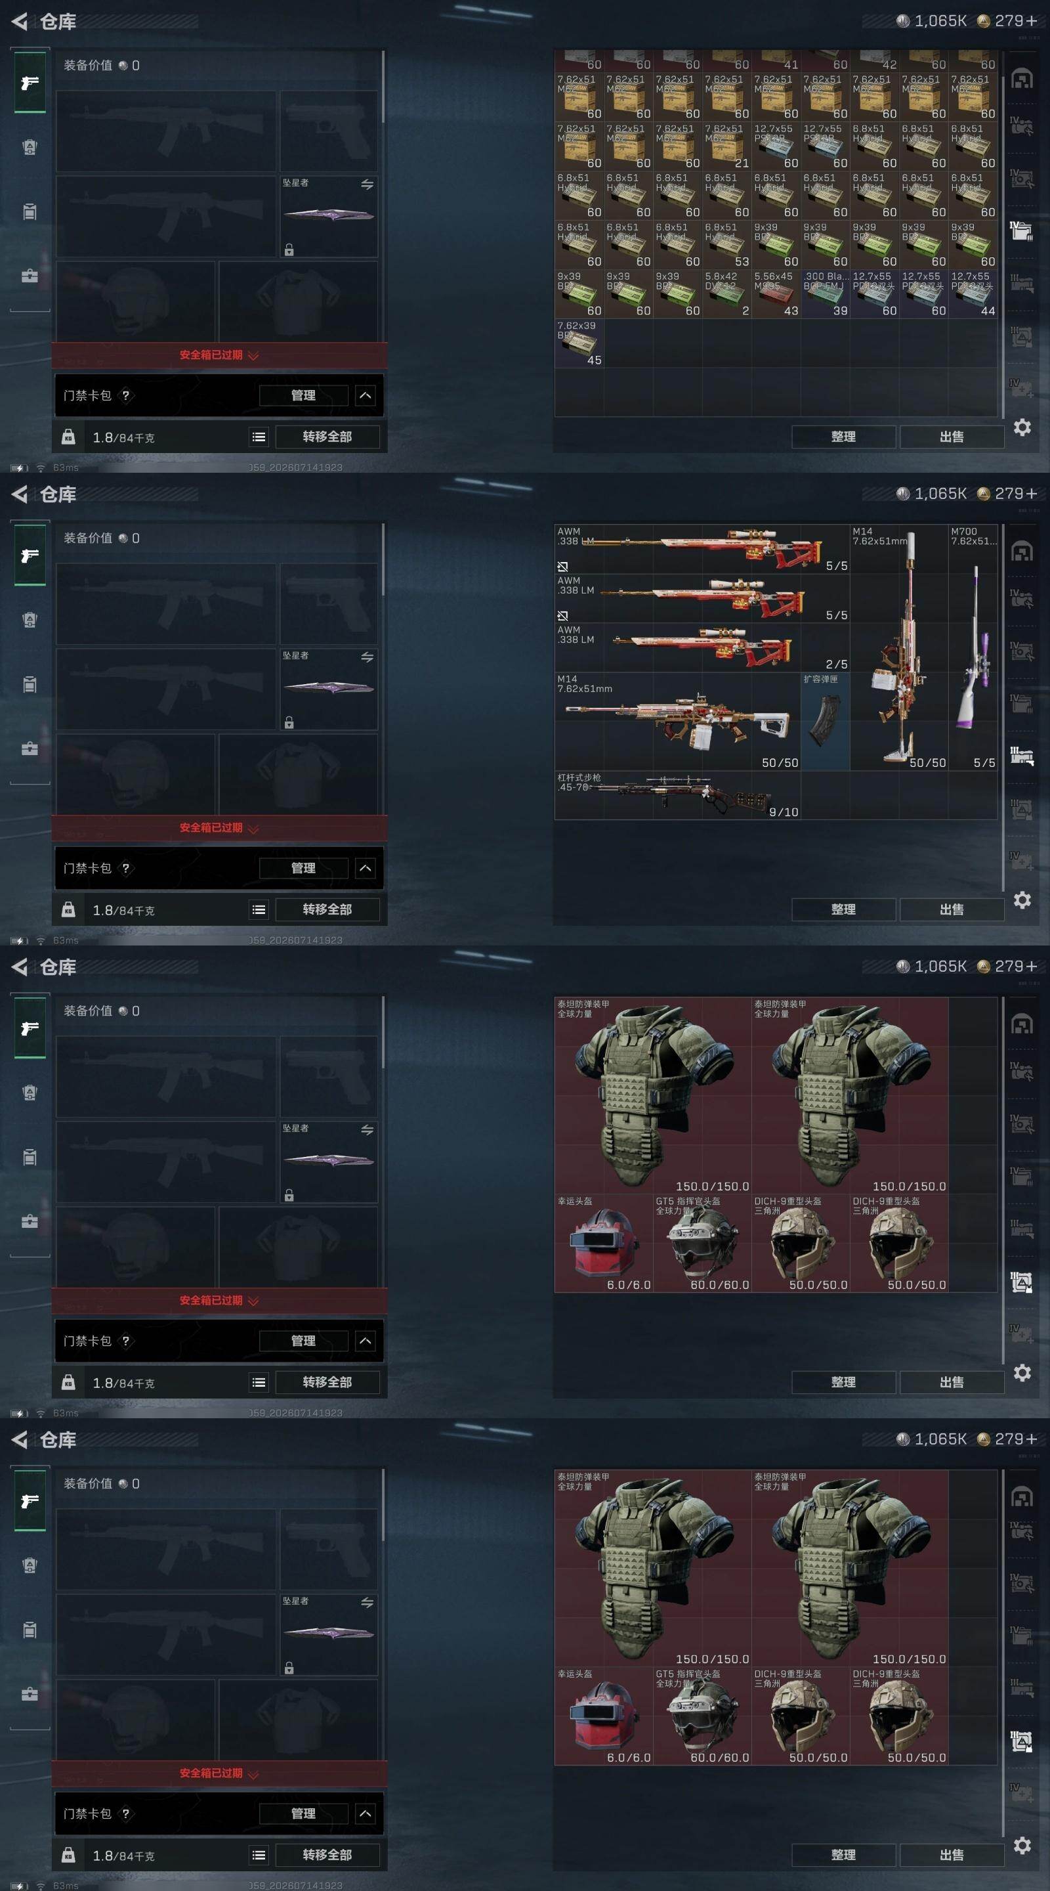Select GT5 指挥官头盔 in bottommost screenshot
Screen dimensions: 1050x1891
coord(702,1716)
